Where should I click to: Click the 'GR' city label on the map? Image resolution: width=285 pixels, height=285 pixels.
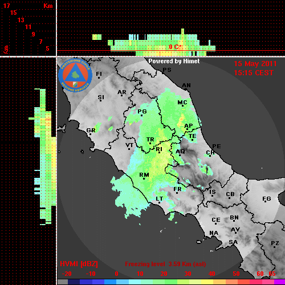pos(91,131)
